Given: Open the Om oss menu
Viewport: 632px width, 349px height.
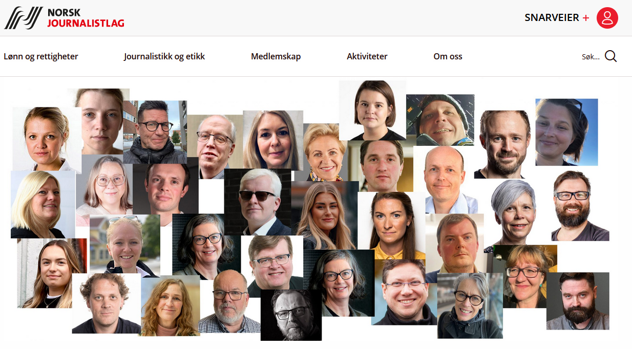Looking at the screenshot, I should (448, 56).
